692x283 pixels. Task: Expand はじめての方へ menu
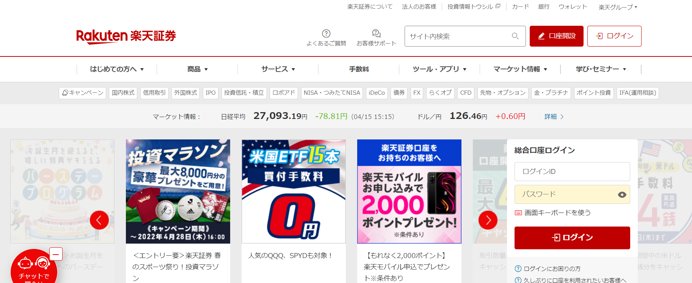pyautogui.click(x=117, y=69)
